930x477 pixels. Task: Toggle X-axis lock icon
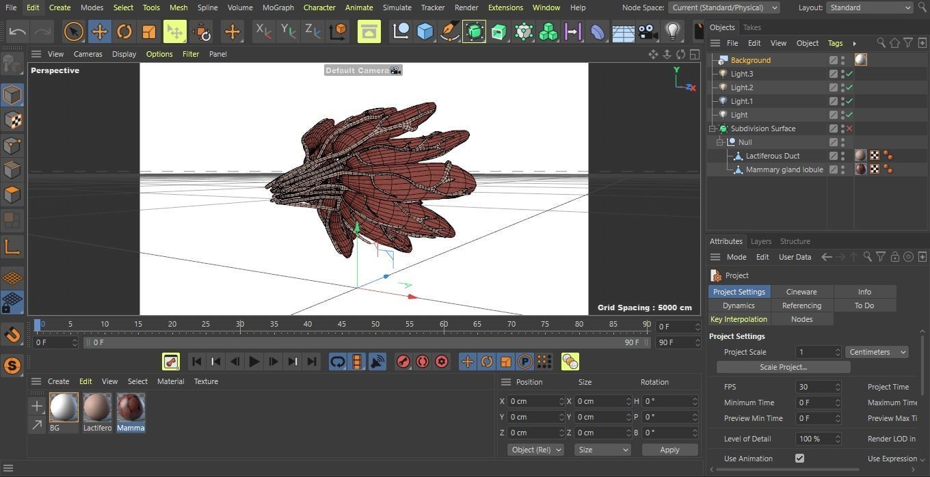pyautogui.click(x=263, y=31)
